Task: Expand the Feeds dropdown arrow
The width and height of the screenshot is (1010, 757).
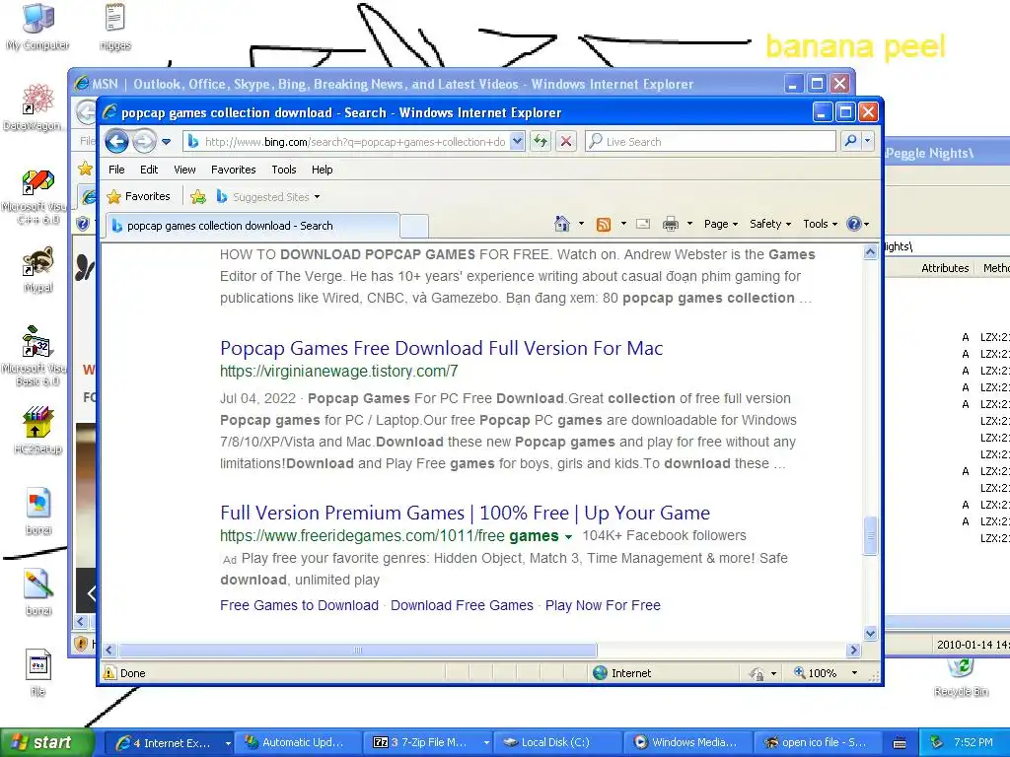Action: 623,224
